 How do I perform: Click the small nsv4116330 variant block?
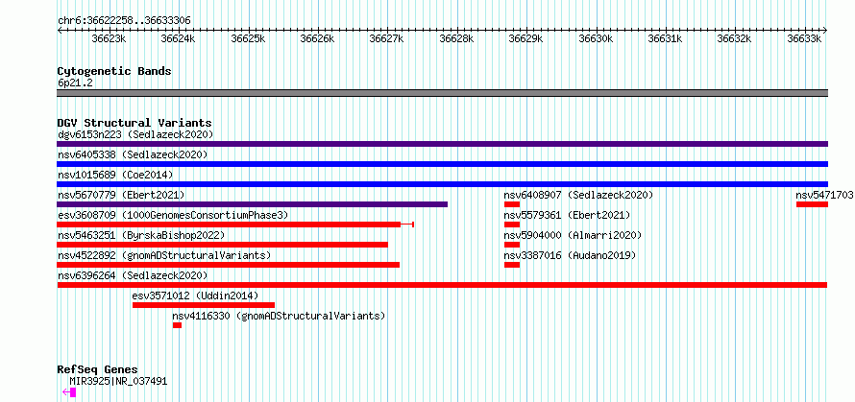click(177, 325)
